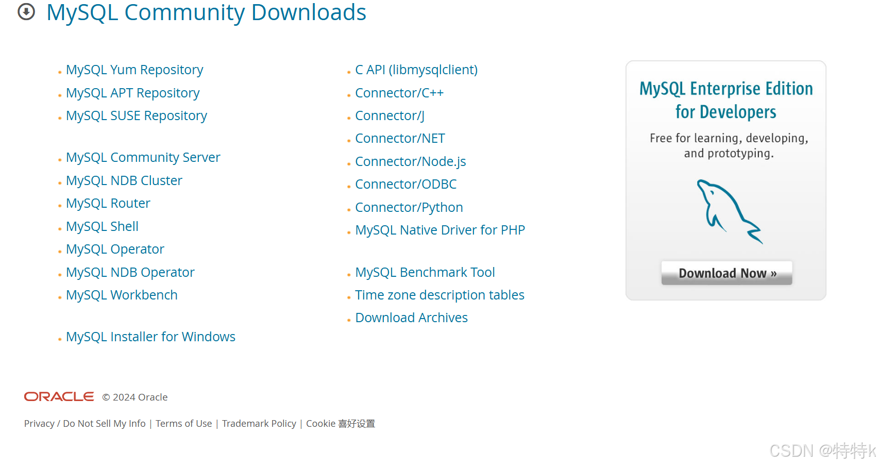Open Time zone description tables link
Image resolution: width=878 pixels, height=466 pixels.
(440, 295)
